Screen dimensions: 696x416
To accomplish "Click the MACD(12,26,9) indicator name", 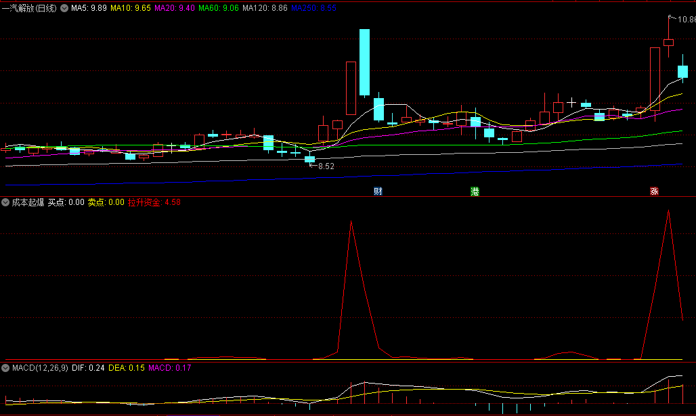I will coord(40,368).
